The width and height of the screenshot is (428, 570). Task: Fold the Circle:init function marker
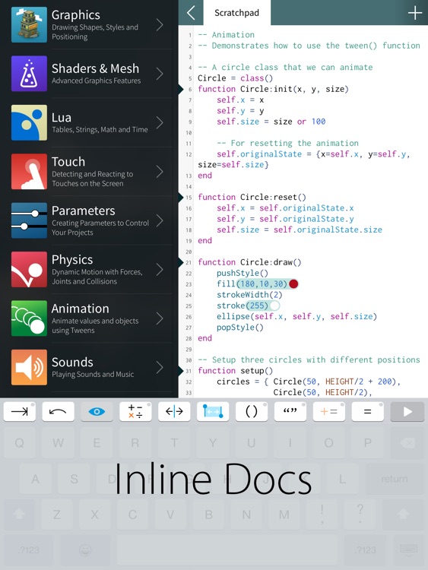coord(181,89)
